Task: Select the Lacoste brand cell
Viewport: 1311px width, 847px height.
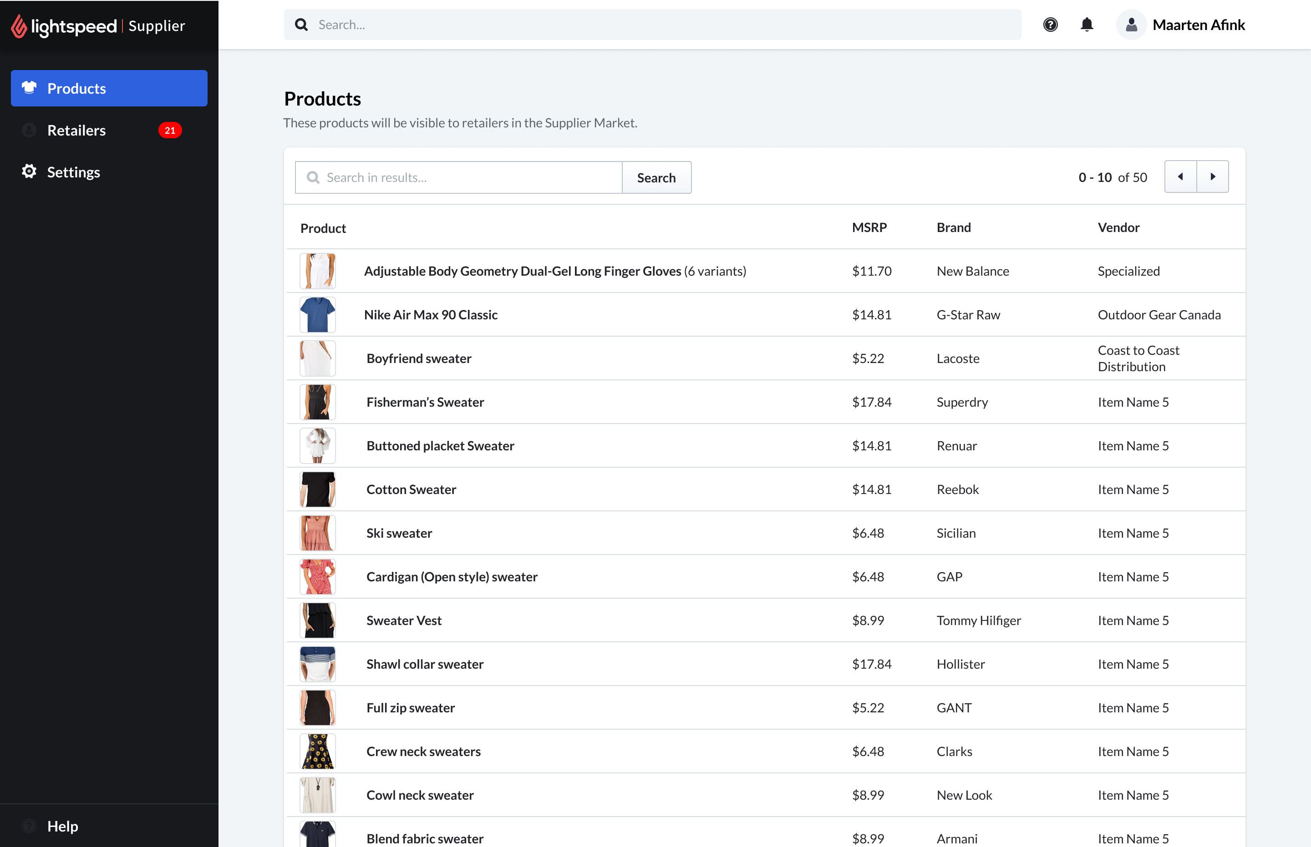Action: (958, 358)
